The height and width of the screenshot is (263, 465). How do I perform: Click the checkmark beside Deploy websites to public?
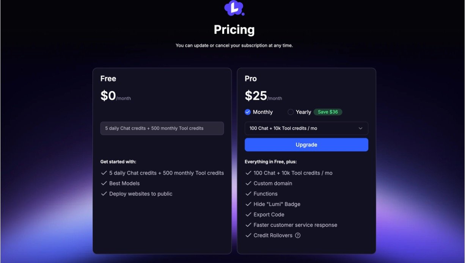104,194
